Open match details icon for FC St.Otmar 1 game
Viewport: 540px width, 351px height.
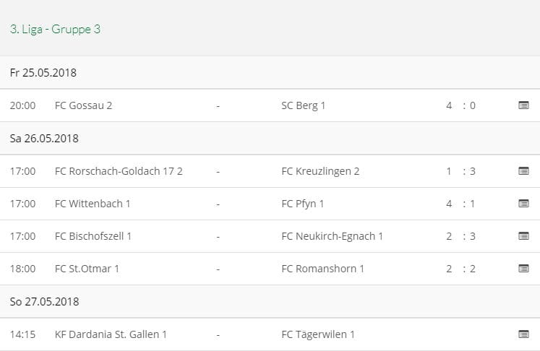pyautogui.click(x=523, y=269)
